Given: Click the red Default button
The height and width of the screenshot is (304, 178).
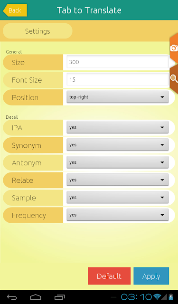Looking at the screenshot, I should pyautogui.click(x=109, y=276).
